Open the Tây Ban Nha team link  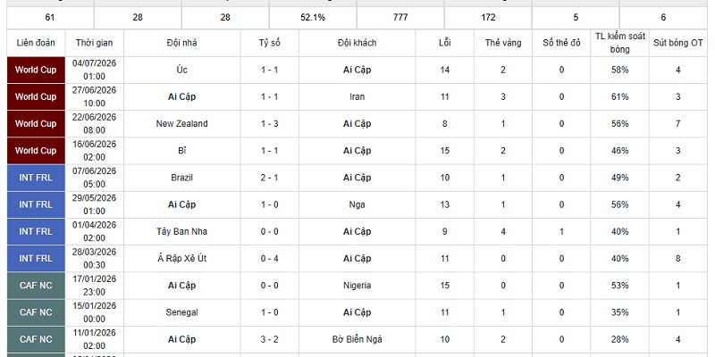tap(182, 231)
